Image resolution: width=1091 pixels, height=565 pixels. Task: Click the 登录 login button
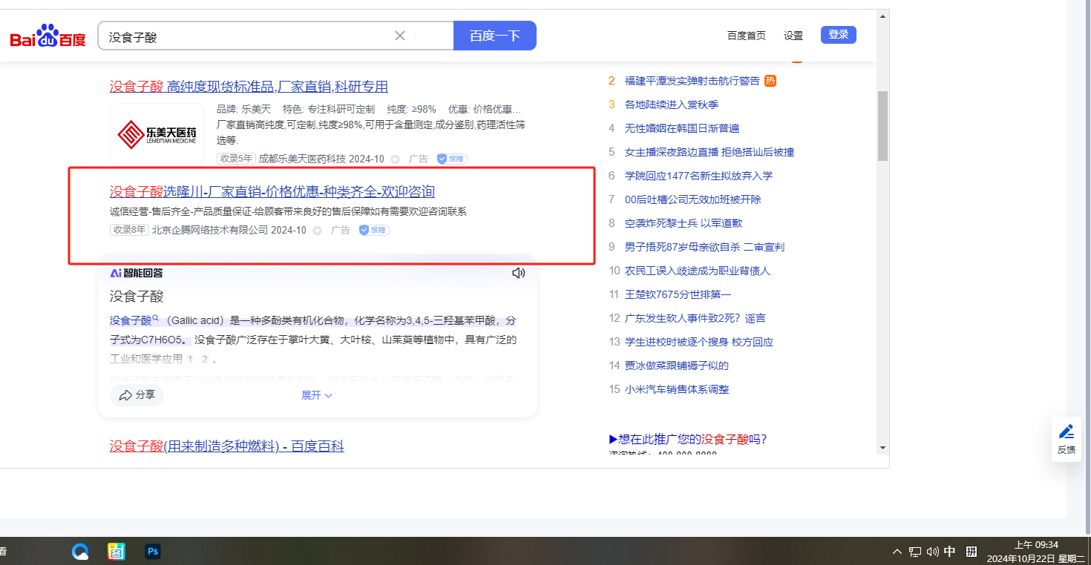tap(838, 35)
